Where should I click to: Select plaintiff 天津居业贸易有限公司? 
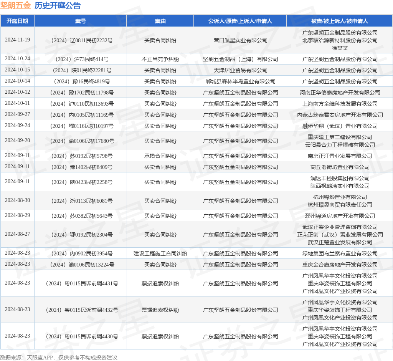[240, 70]
